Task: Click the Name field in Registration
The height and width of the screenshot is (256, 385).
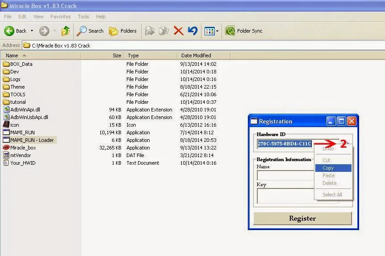Action: coord(285,175)
